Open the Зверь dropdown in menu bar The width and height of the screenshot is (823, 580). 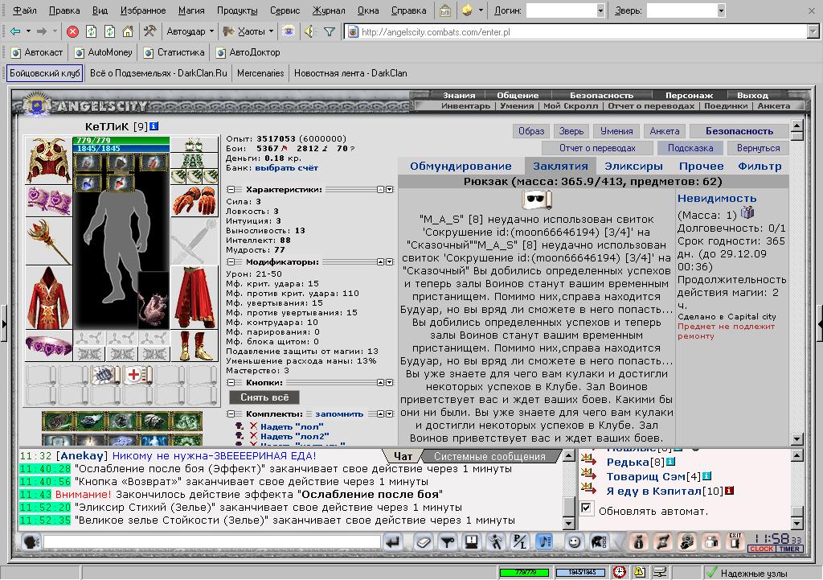(x=721, y=10)
